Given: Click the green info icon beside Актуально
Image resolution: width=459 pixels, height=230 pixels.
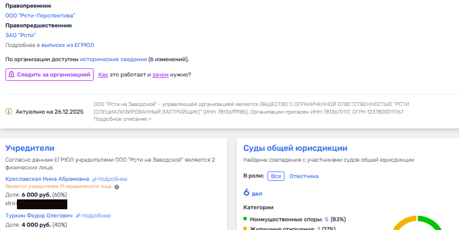Looking at the screenshot, I should coord(8,111).
